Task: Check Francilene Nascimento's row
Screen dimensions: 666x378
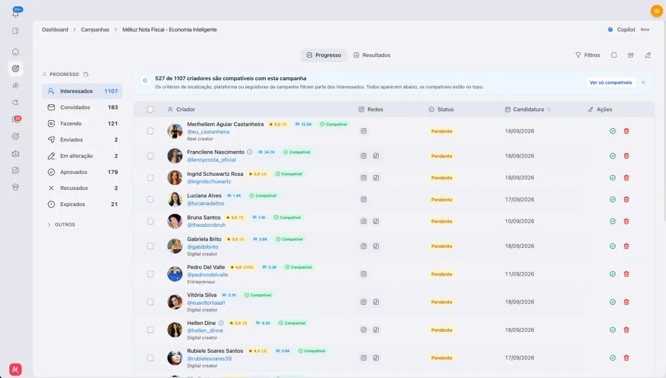Action: [150, 156]
